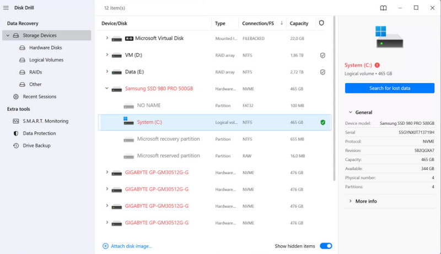This screenshot has height=254, width=441.
Task: Click the device list vertical scrollbar
Action: [334, 98]
